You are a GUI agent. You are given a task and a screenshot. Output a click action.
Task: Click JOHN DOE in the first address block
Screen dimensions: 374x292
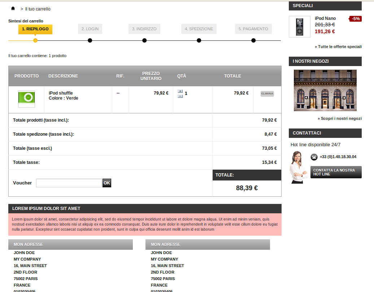coord(24,253)
